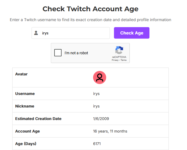Open the reCAPTCHA Terms link
The image size is (187, 150).
tap(123, 60)
